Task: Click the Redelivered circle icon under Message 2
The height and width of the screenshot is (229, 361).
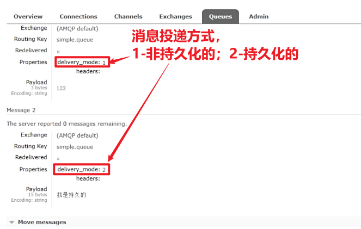Action: click(x=58, y=158)
